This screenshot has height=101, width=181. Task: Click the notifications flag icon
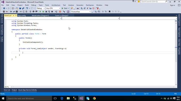[133, 1]
